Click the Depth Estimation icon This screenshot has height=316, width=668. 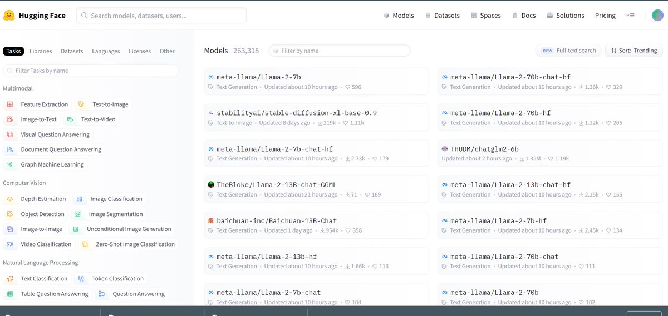click(10, 199)
